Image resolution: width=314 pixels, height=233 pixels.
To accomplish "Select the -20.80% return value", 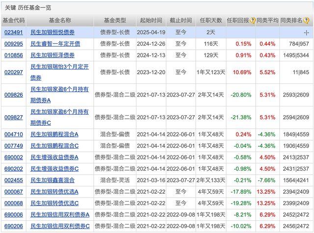I will pos(241,95).
